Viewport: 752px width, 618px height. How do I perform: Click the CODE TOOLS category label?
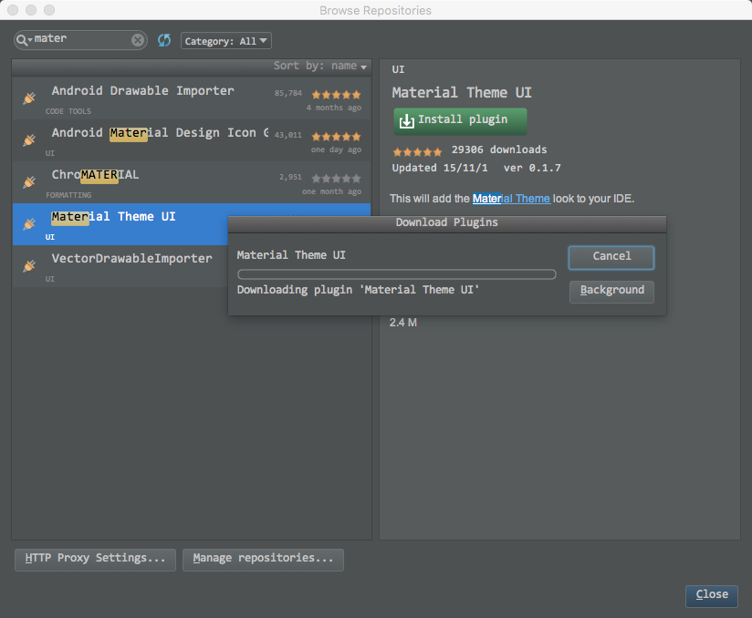click(x=68, y=111)
